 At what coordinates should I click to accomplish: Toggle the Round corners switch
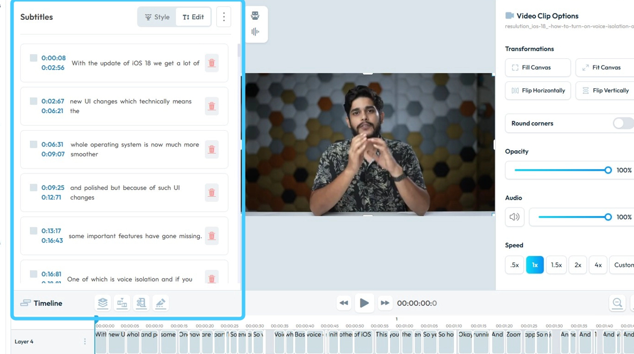(623, 123)
